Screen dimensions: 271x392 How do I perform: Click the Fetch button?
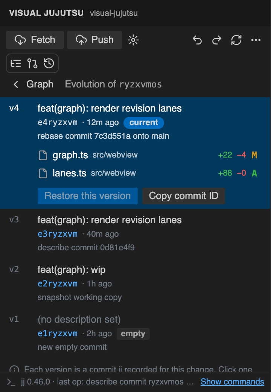[35, 40]
